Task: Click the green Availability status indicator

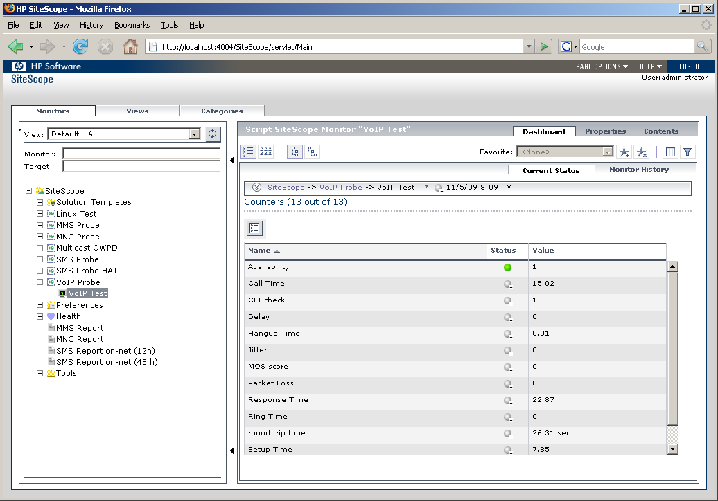Action: (x=507, y=267)
